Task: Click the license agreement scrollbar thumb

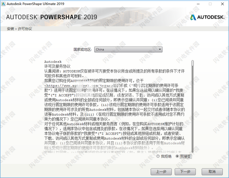Action: click(193, 63)
